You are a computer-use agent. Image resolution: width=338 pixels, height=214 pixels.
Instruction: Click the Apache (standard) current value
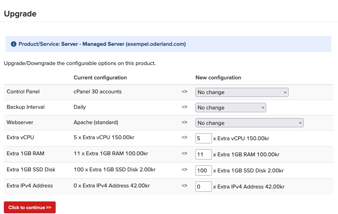pos(96,122)
